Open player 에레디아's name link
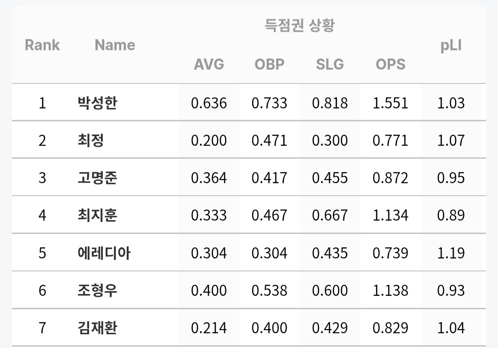 coord(104,253)
